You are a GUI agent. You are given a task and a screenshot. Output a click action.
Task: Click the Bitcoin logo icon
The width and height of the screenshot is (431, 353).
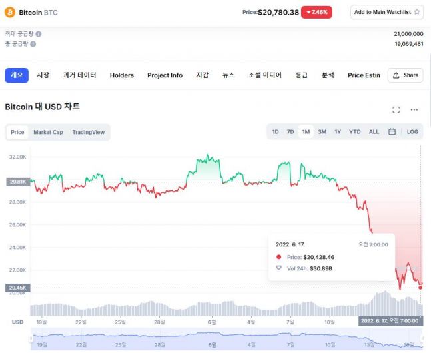10,12
